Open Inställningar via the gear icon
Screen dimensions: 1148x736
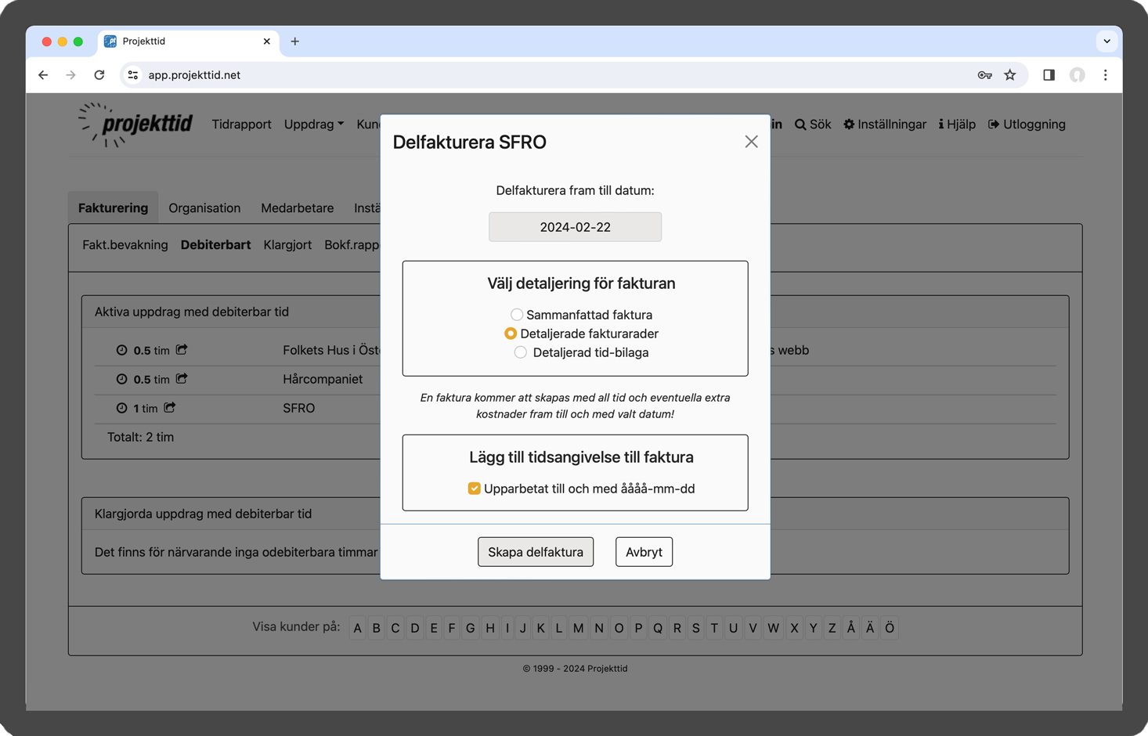[849, 124]
